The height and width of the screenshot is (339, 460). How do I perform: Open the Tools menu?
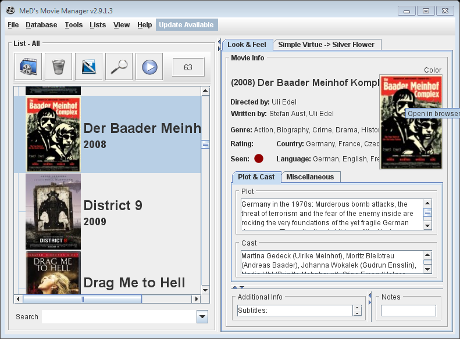click(73, 25)
